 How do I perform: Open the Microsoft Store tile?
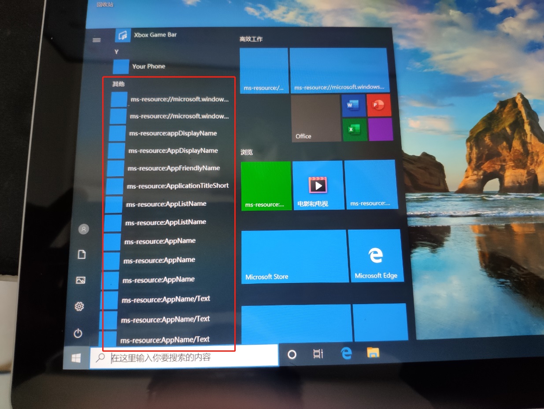point(294,257)
